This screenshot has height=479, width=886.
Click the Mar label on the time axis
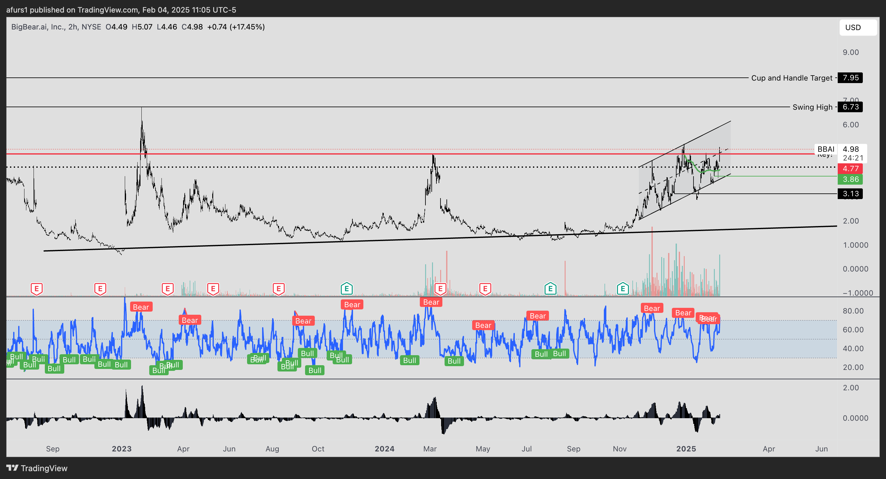tap(430, 449)
